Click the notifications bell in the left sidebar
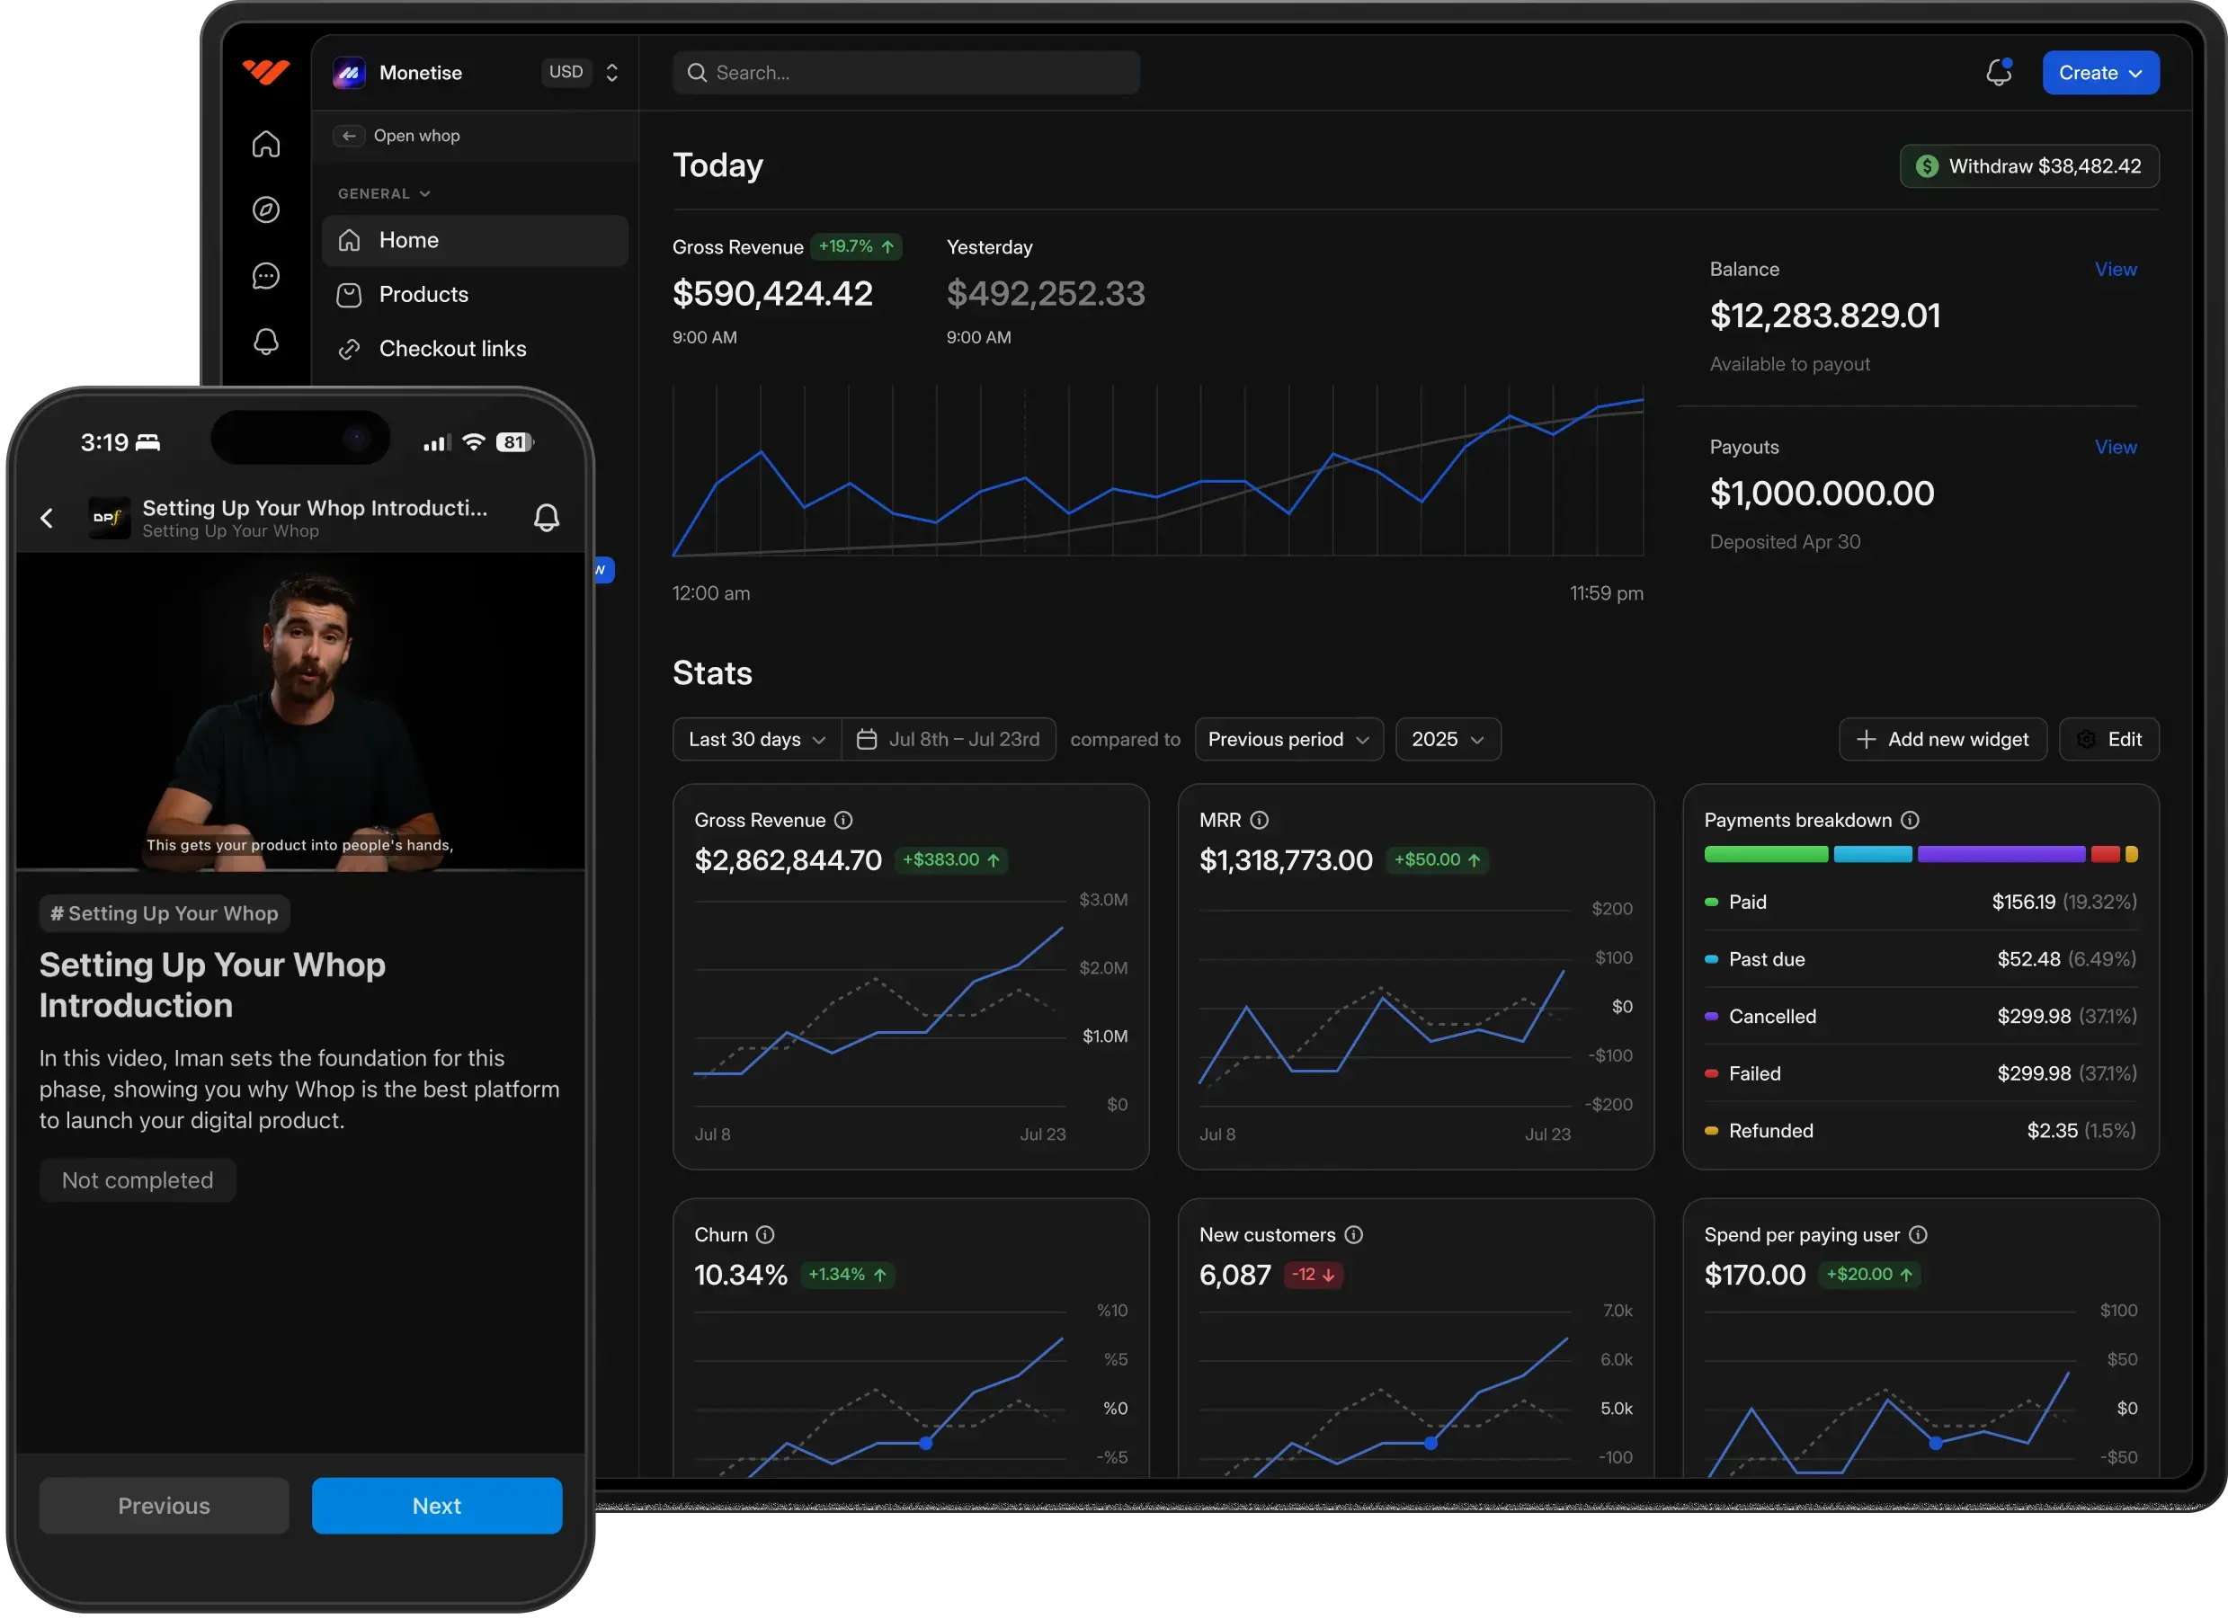 click(x=265, y=342)
